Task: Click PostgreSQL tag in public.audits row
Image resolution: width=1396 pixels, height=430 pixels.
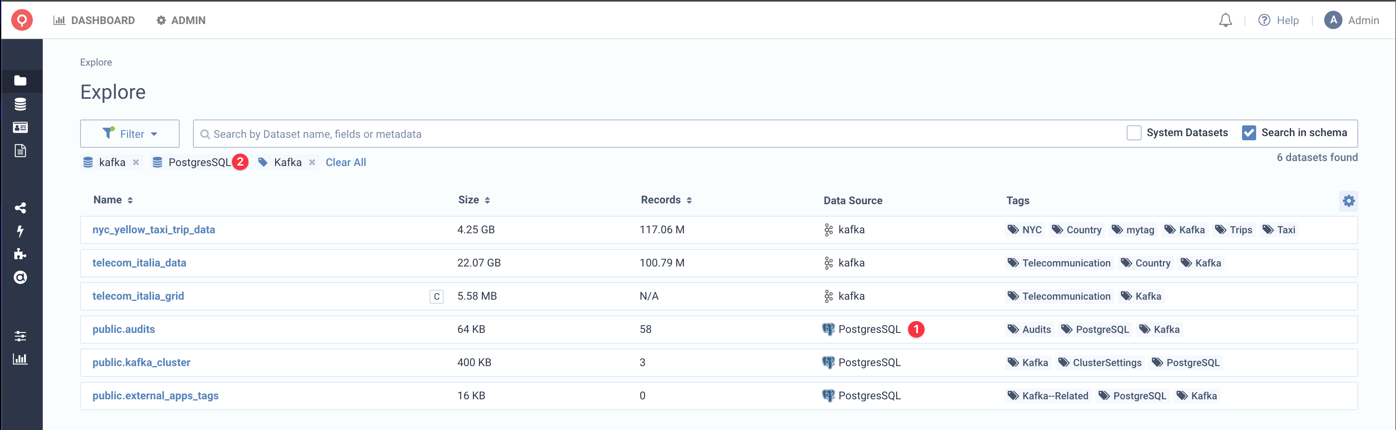Action: (x=1096, y=329)
